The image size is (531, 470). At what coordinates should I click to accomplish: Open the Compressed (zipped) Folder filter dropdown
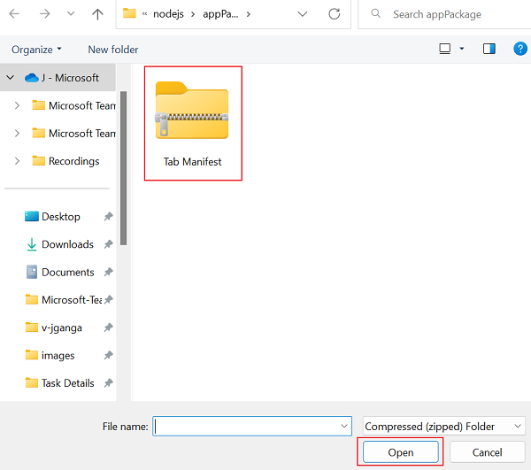tap(443, 427)
